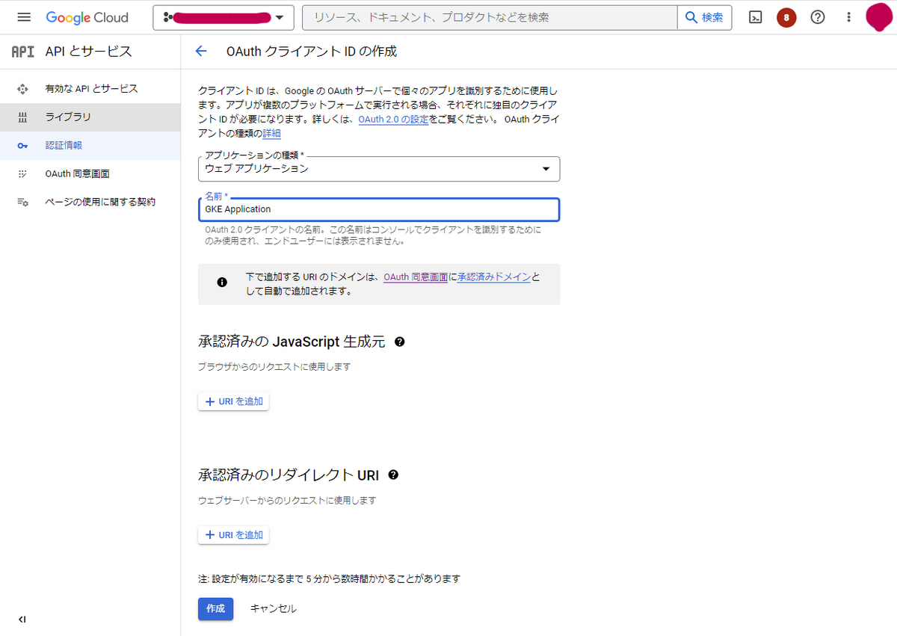Add URI under 承認済みのリダイレクト URI
Screen dimensions: 897x636
(x=233, y=535)
